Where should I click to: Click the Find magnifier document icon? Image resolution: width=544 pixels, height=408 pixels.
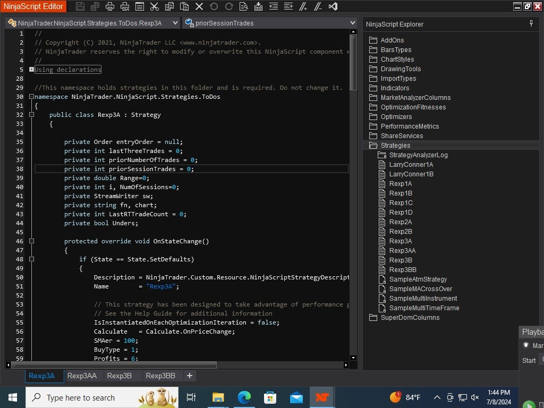pyautogui.click(x=243, y=6)
